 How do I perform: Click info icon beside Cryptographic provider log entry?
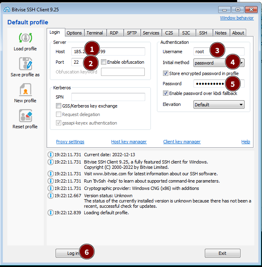(51, 188)
